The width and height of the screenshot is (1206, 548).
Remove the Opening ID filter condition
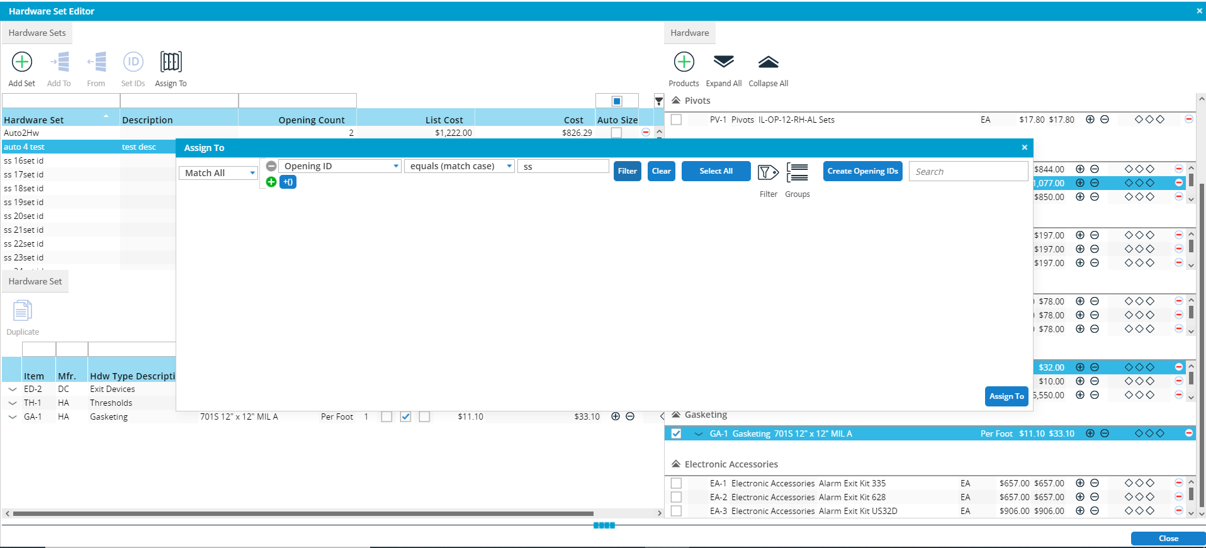tap(271, 166)
